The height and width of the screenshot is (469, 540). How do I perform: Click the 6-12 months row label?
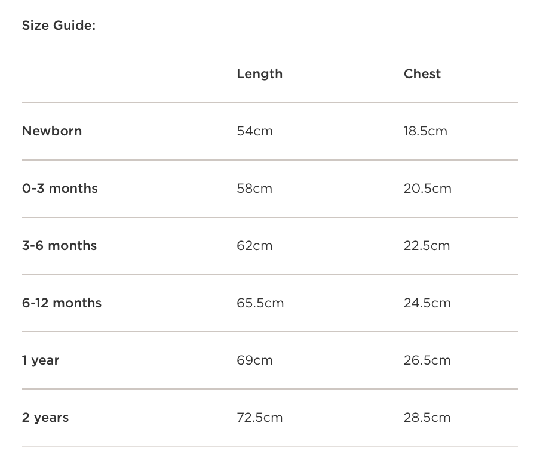tap(62, 303)
